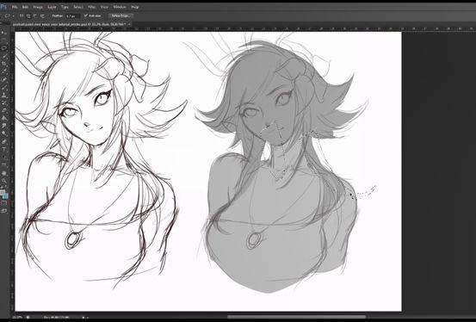The image size is (476, 322).
Task: Select the Brush tool
Action: [4, 88]
